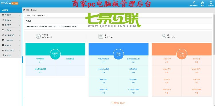The width and height of the screenshot is (215, 106).
Task: Expand the sidebar section with the people icon
Action: coord(20,20)
